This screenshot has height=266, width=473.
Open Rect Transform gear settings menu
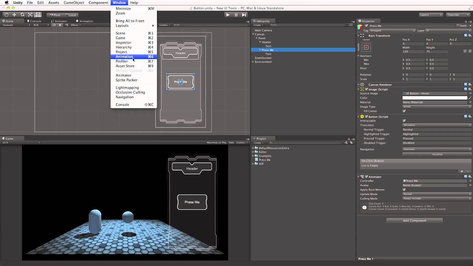tap(470, 35)
